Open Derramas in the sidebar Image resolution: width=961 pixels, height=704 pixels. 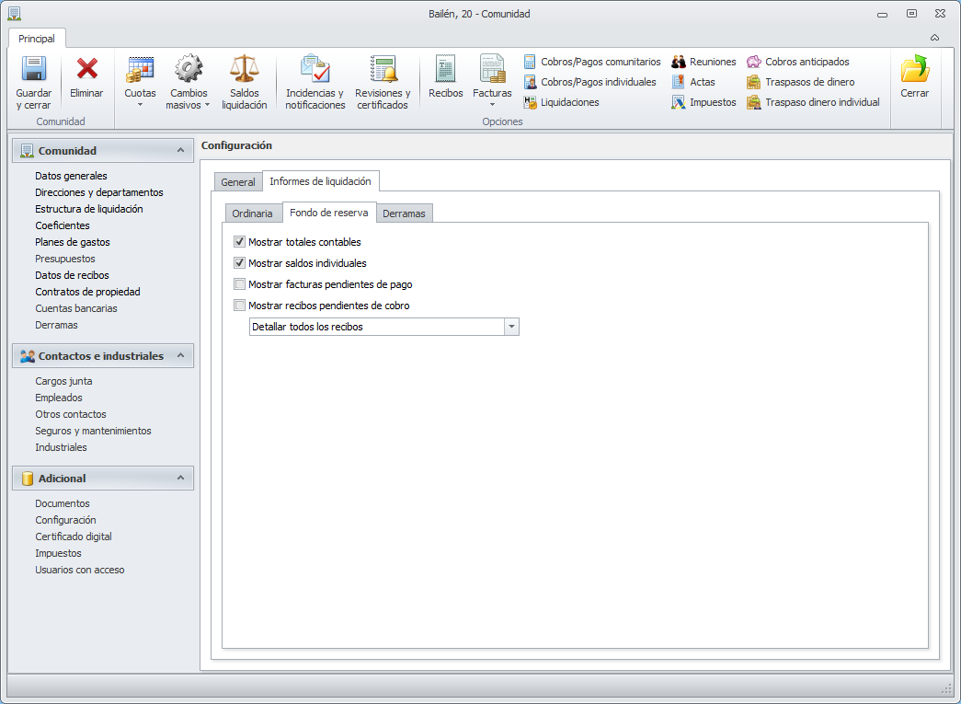(x=56, y=325)
